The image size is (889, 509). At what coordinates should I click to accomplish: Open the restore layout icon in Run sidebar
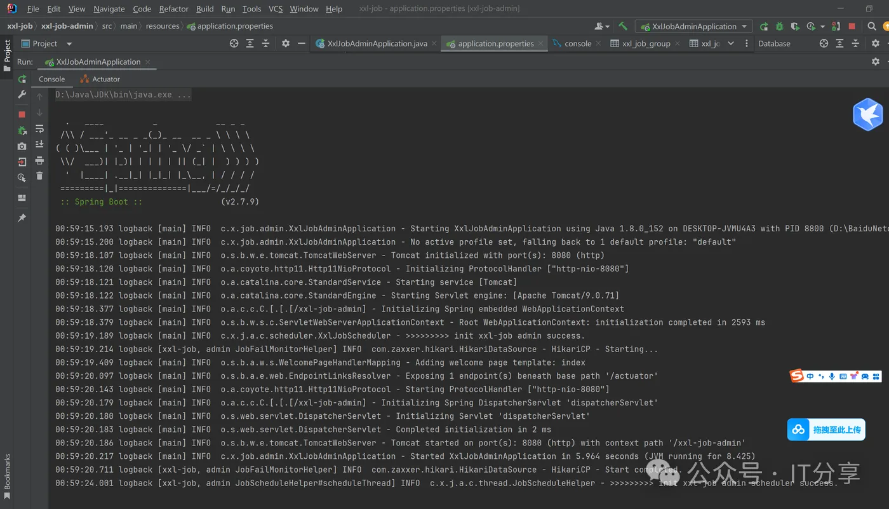(22, 198)
